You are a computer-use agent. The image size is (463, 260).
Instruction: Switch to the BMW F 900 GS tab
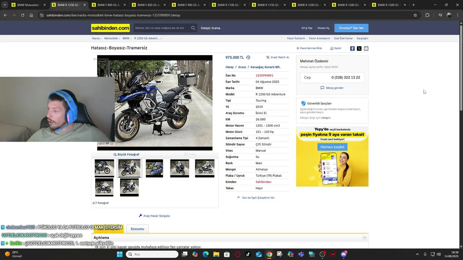188,5
